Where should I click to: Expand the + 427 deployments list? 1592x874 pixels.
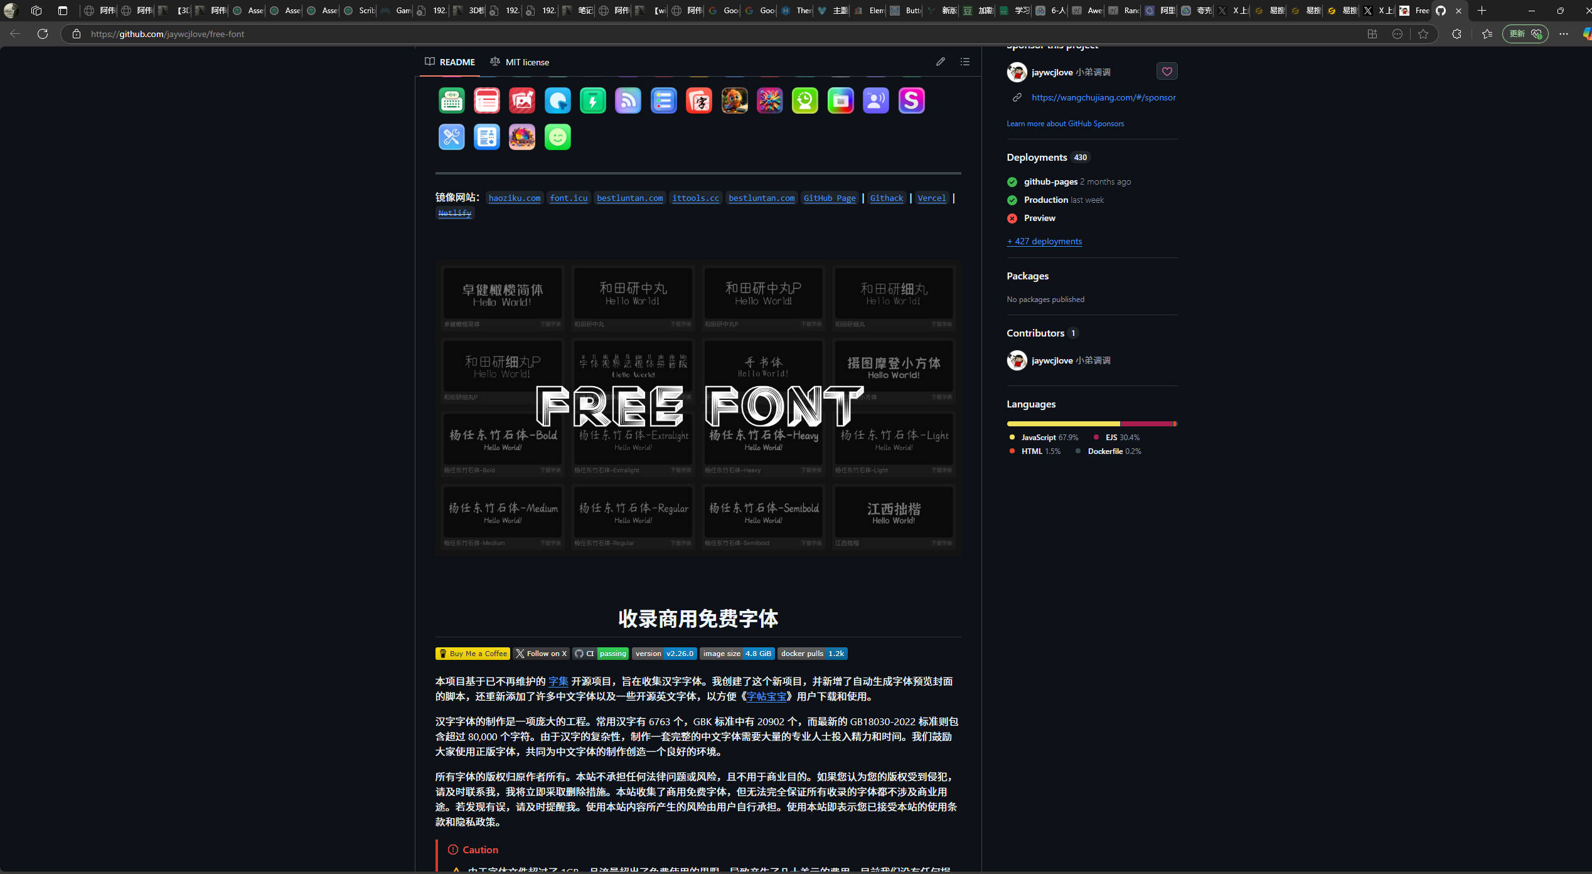[x=1044, y=241]
